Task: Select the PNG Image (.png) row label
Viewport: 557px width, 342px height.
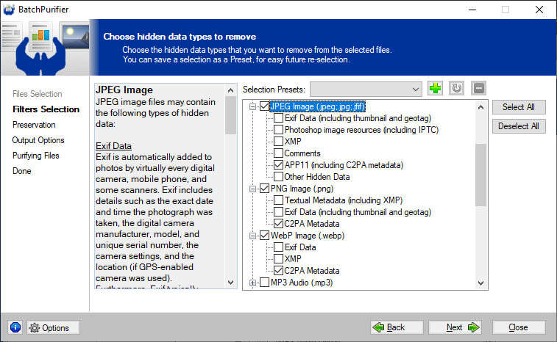Action: (x=302, y=189)
